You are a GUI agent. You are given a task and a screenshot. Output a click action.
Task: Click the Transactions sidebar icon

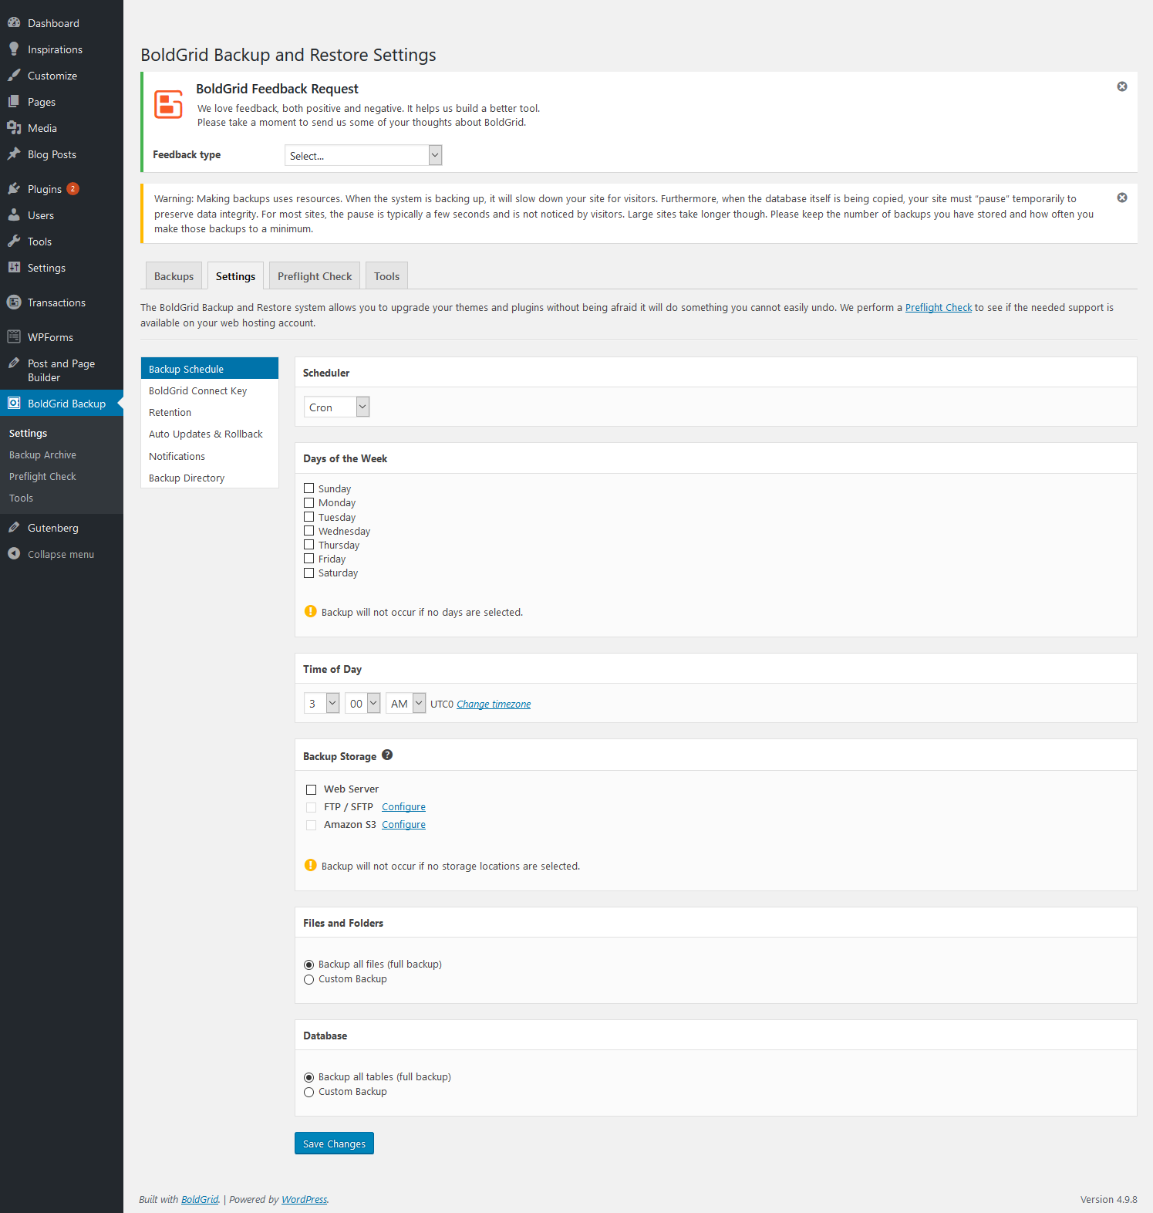14,302
